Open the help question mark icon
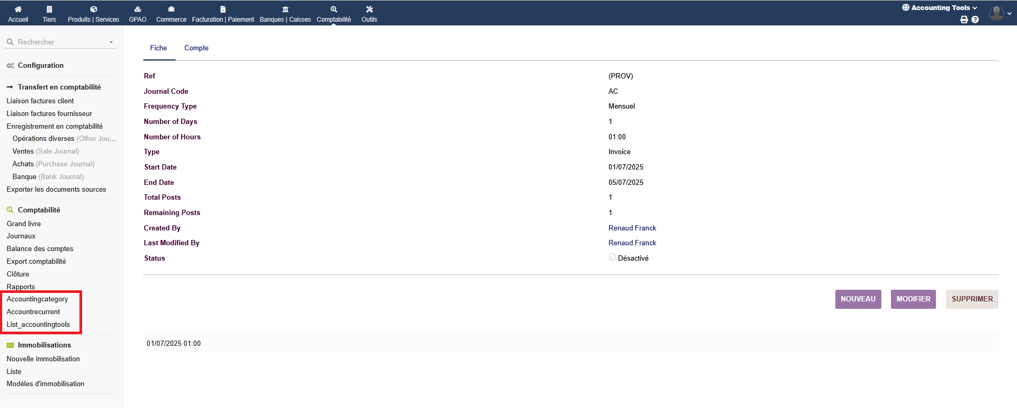The image size is (1017, 410). click(975, 20)
